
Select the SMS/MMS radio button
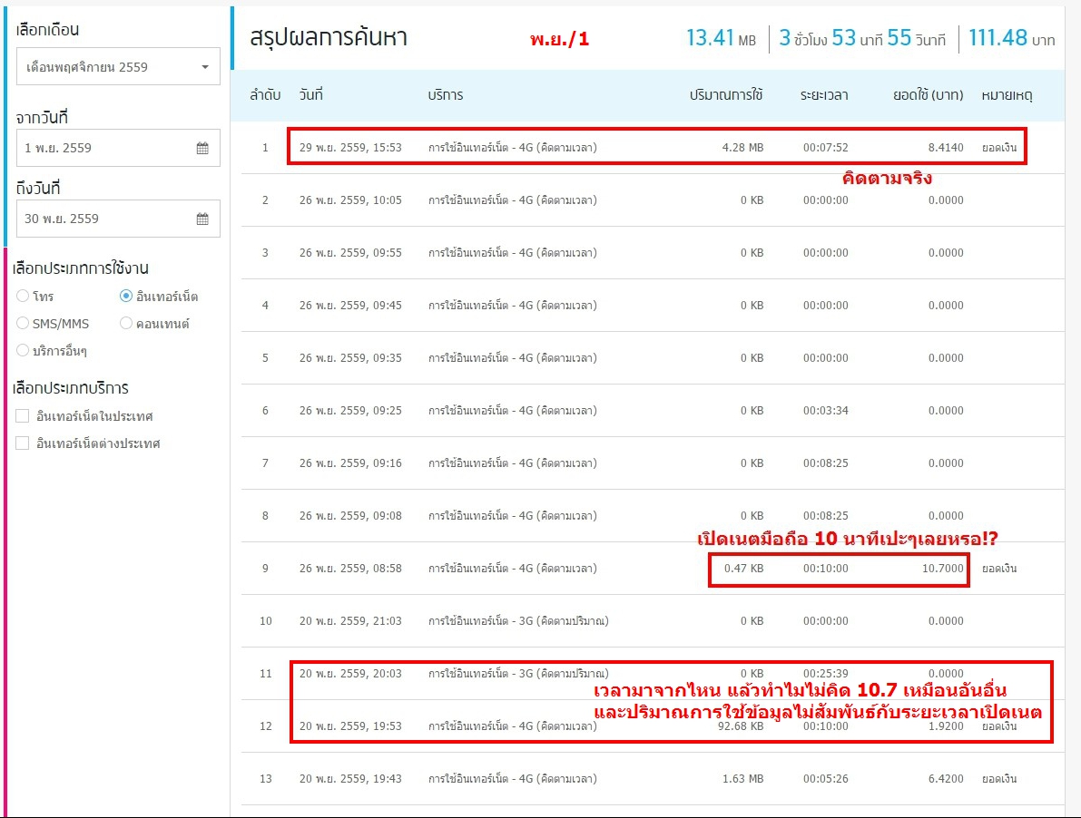tap(23, 323)
